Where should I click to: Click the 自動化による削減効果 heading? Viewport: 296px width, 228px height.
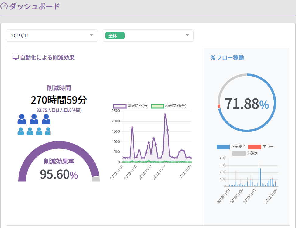(47, 57)
